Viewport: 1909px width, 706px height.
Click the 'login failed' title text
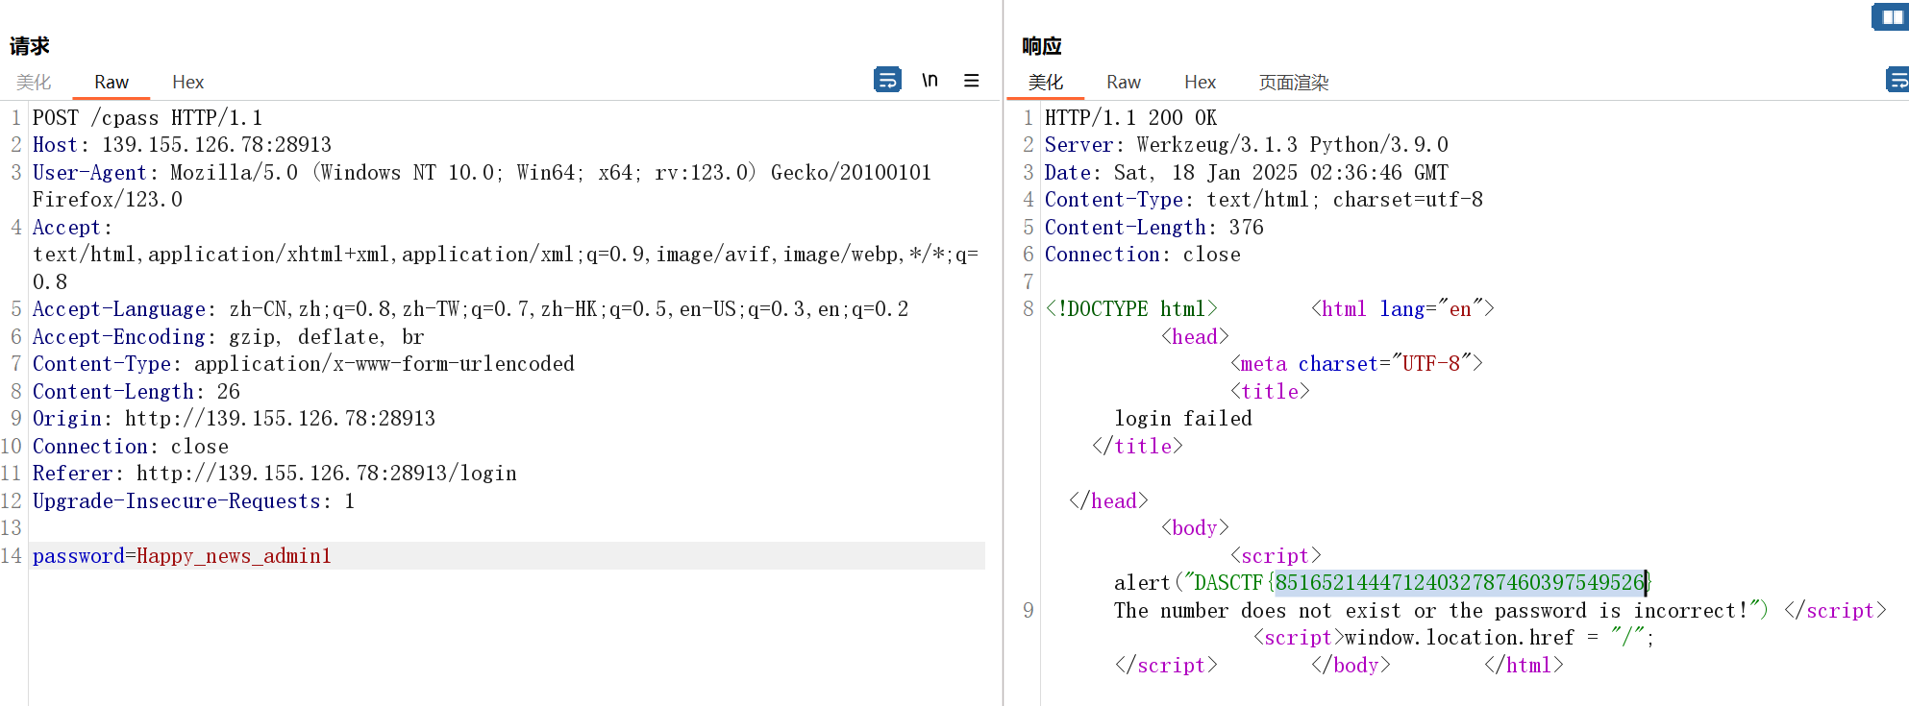click(x=1183, y=419)
